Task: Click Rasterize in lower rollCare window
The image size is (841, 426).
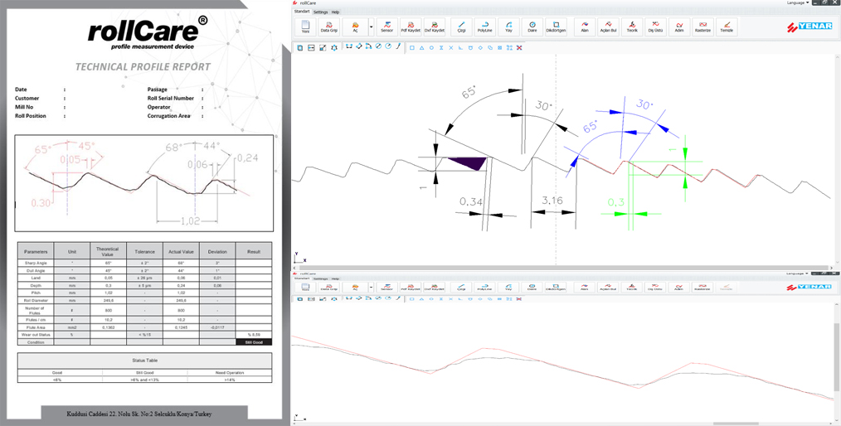Action: (x=702, y=288)
